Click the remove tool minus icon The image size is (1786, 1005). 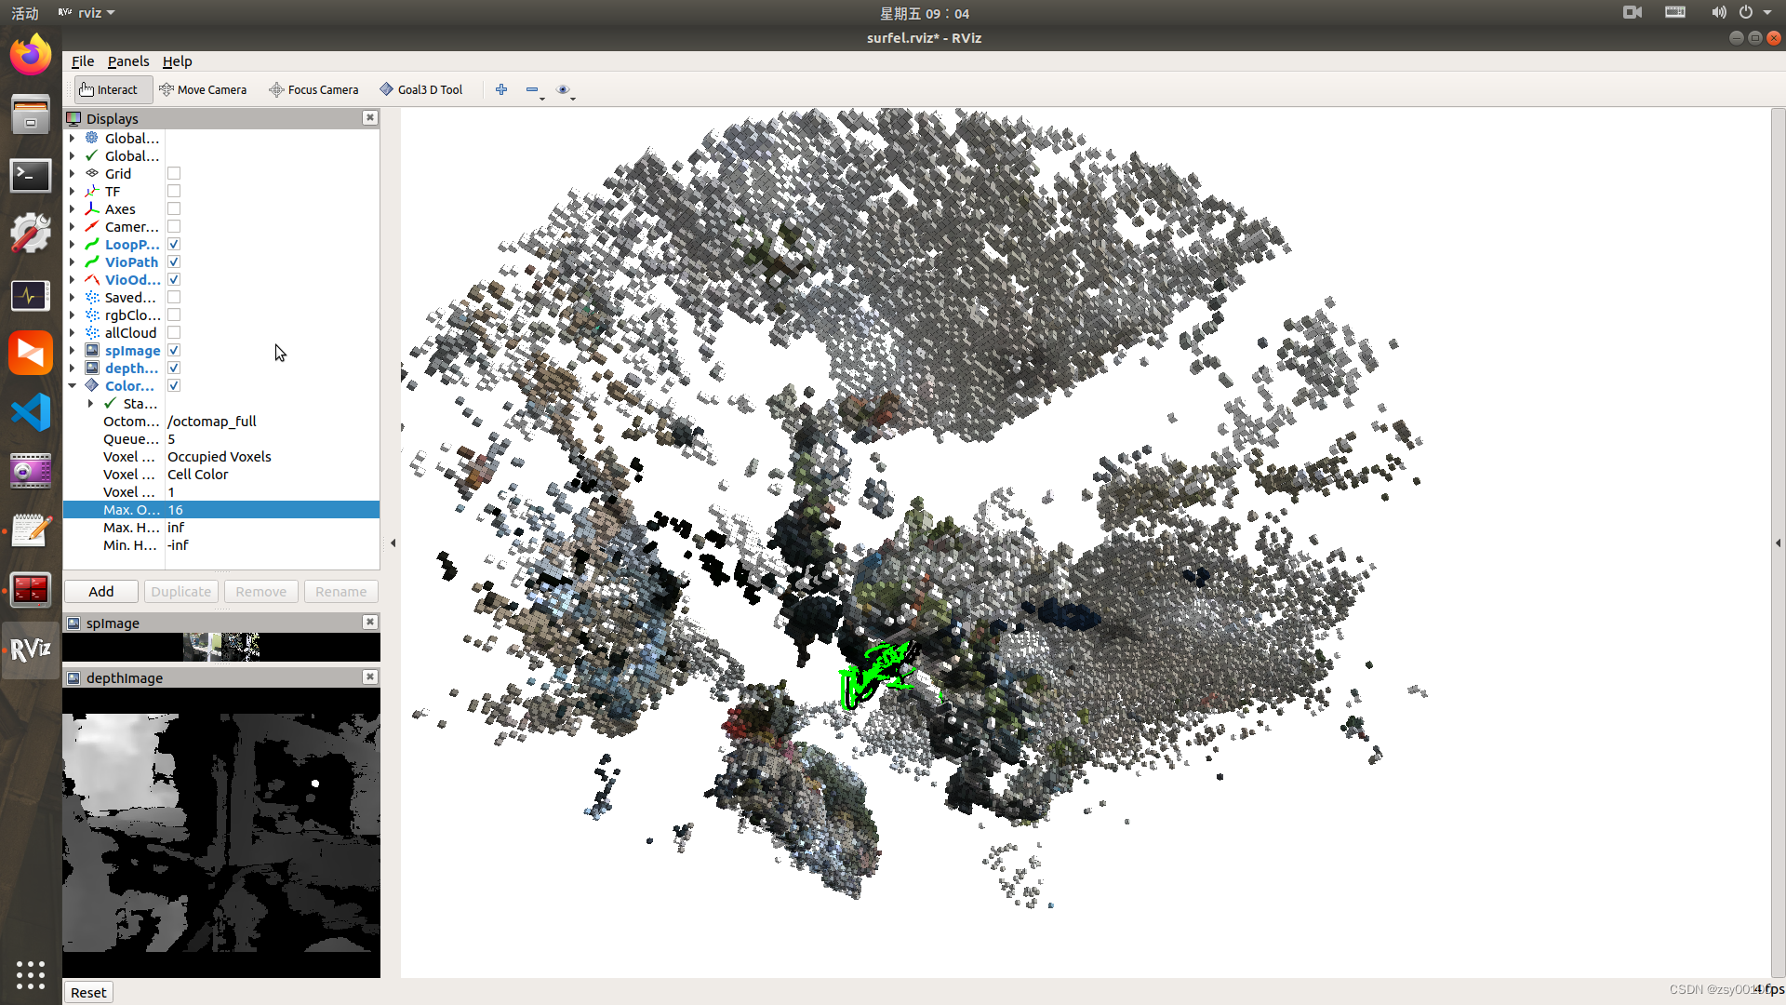[x=532, y=89]
